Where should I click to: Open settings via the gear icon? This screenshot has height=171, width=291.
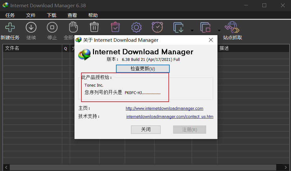coord(136,28)
